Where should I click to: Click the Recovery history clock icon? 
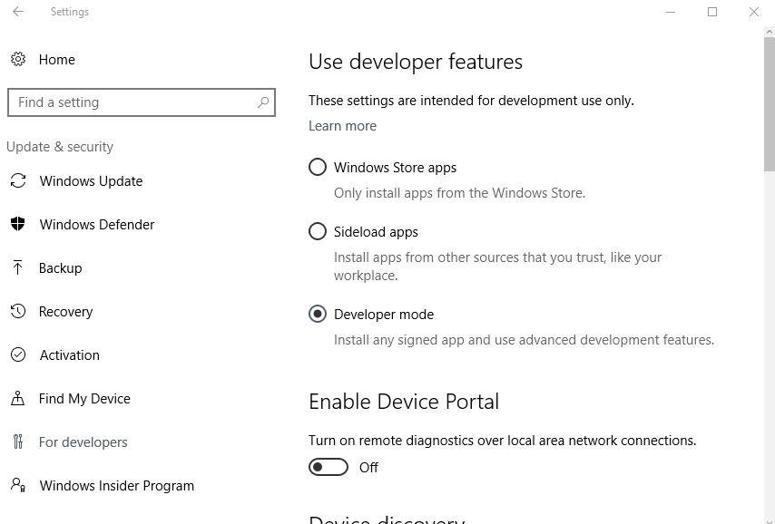[18, 311]
